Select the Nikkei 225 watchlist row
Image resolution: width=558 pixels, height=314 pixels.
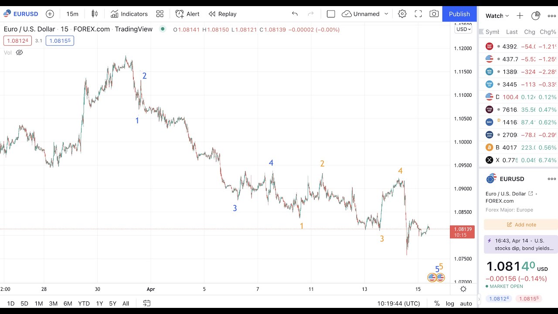[518, 135]
